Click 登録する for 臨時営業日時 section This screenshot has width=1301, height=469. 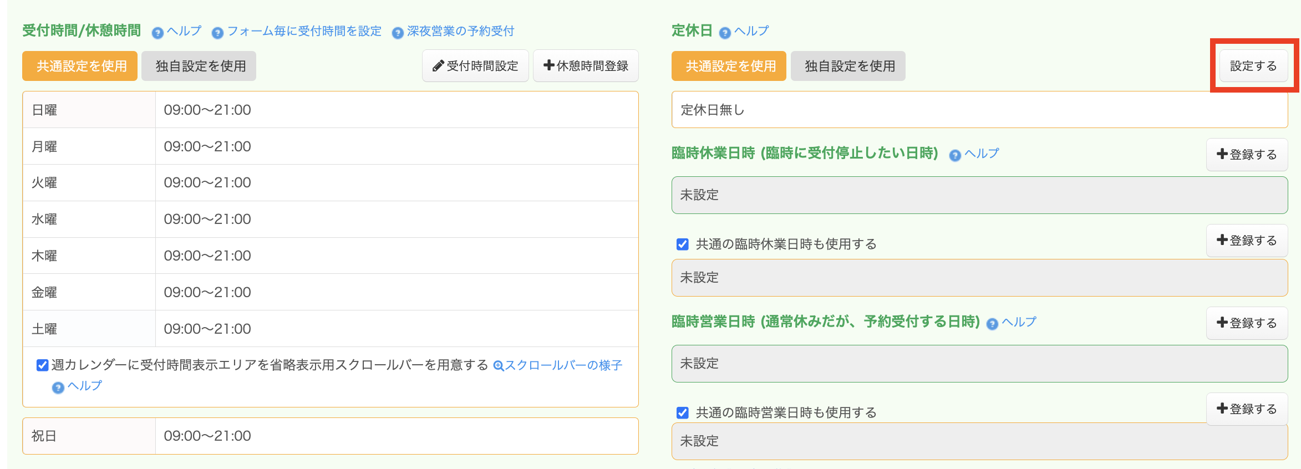pos(1247,323)
